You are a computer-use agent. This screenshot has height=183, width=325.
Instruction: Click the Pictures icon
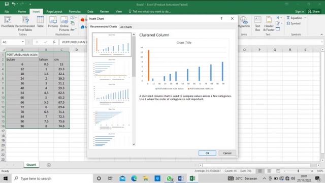click(53, 22)
